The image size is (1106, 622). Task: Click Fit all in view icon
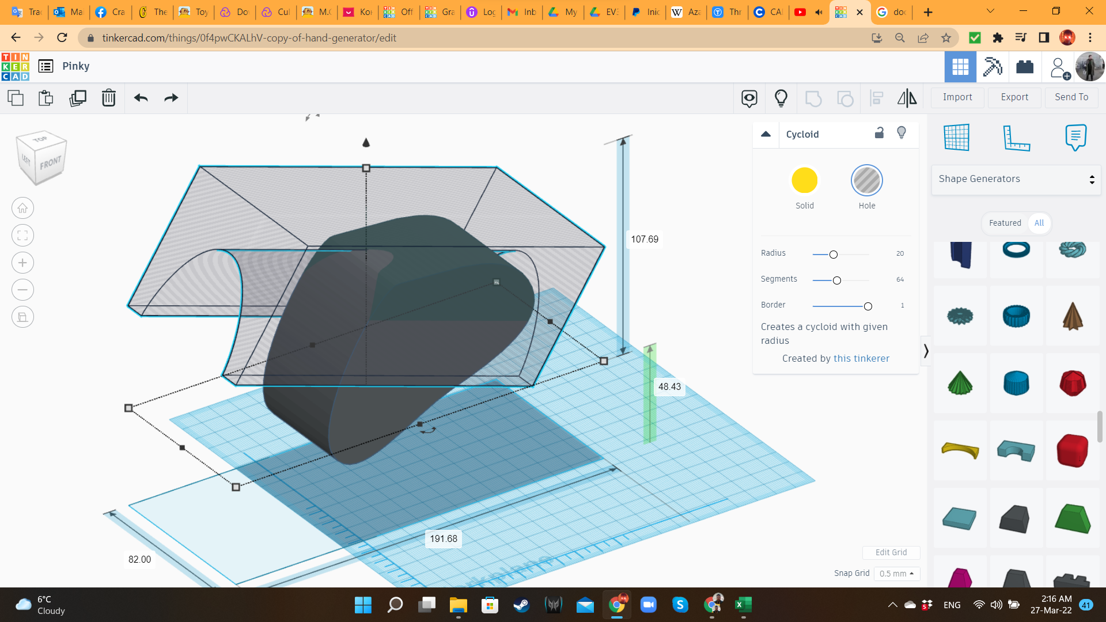tap(22, 235)
